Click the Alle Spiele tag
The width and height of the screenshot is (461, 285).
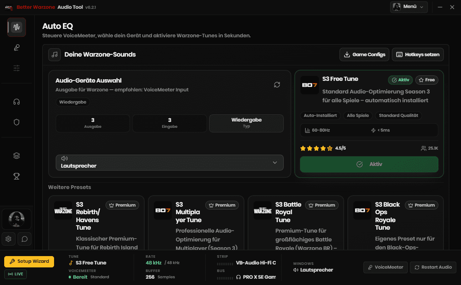click(358, 116)
